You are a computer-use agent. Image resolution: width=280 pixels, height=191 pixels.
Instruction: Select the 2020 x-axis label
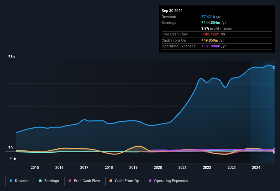(158, 167)
